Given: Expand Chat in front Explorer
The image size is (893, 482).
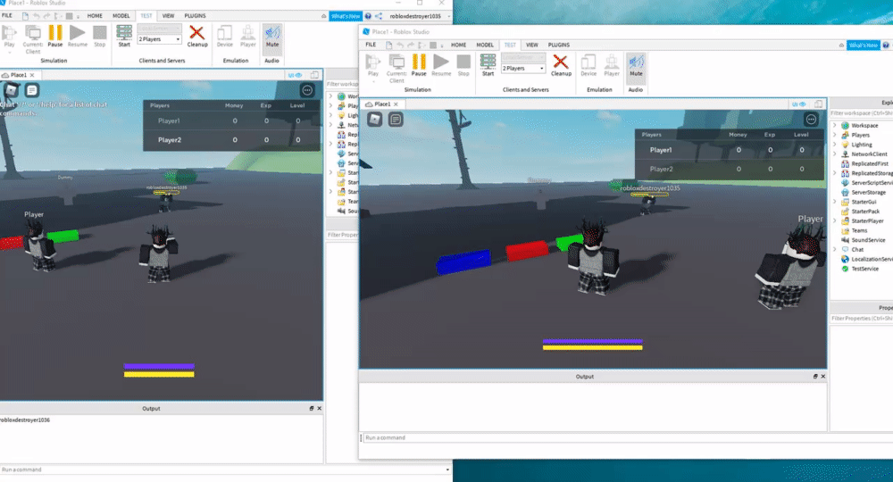Looking at the screenshot, I should pos(835,249).
